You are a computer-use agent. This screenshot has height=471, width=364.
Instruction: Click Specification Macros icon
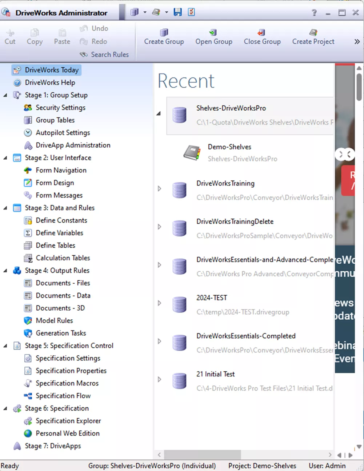click(x=28, y=383)
